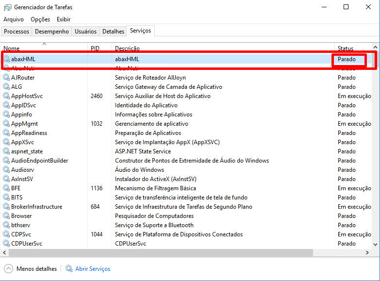Collapse view with Menos detalhes arrow

9,269
